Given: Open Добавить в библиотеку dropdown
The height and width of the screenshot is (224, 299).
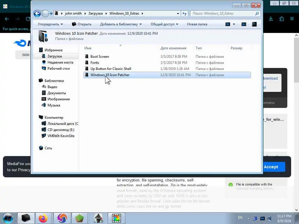Looking at the screenshot, I should (x=121, y=24).
